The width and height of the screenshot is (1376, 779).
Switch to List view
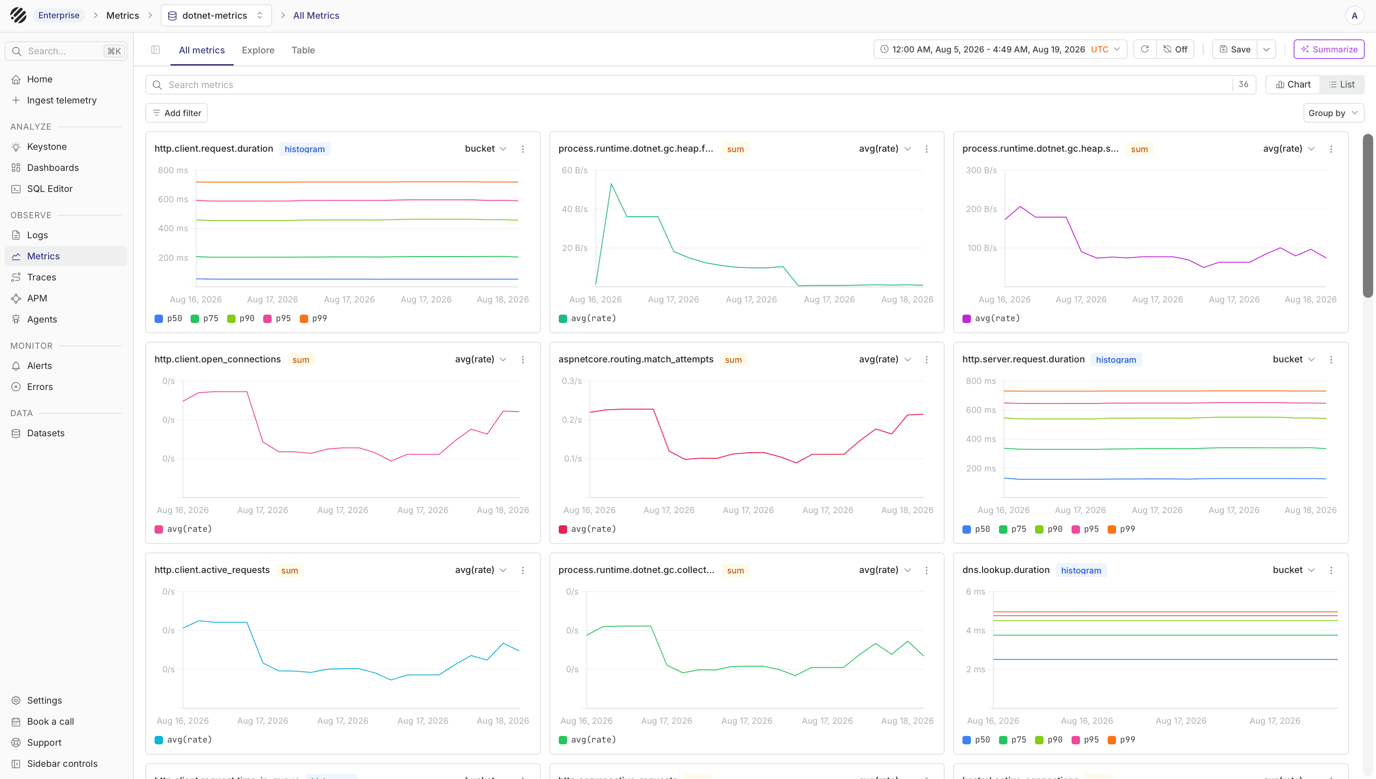click(1342, 85)
